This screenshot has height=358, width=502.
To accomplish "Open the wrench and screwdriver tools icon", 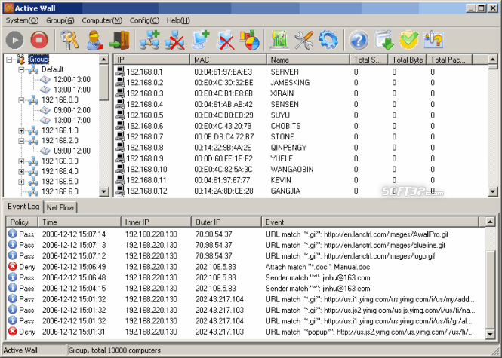I will coord(303,40).
